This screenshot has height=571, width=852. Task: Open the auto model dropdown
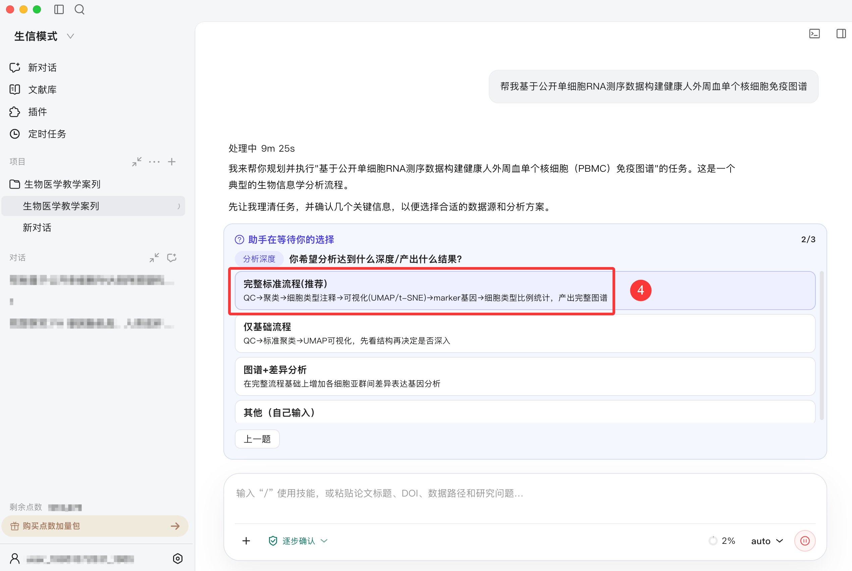point(767,541)
